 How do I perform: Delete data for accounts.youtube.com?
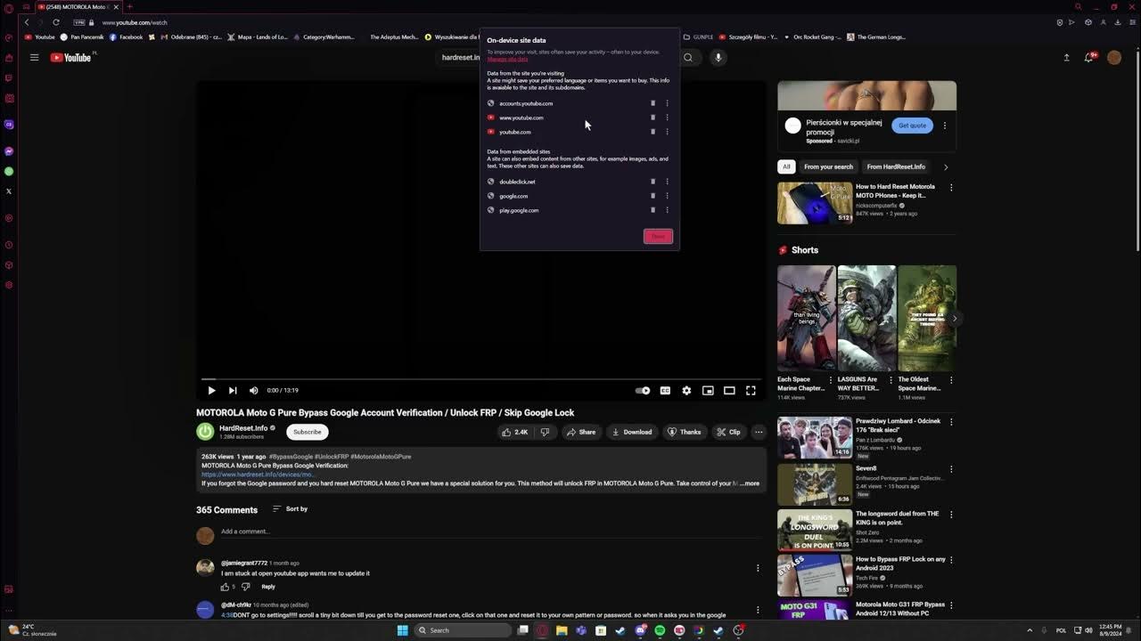(653, 103)
